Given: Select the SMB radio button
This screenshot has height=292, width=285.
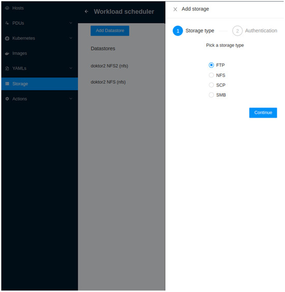Looking at the screenshot, I should [211, 95].
